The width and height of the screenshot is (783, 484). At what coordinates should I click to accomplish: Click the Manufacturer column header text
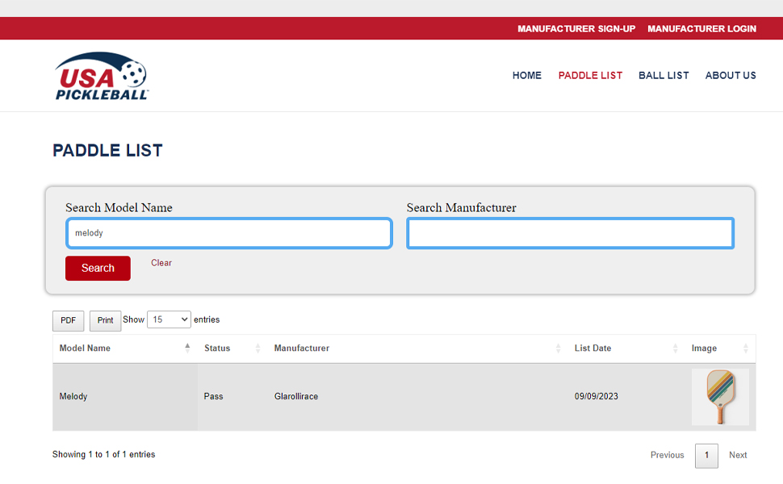[x=302, y=348]
